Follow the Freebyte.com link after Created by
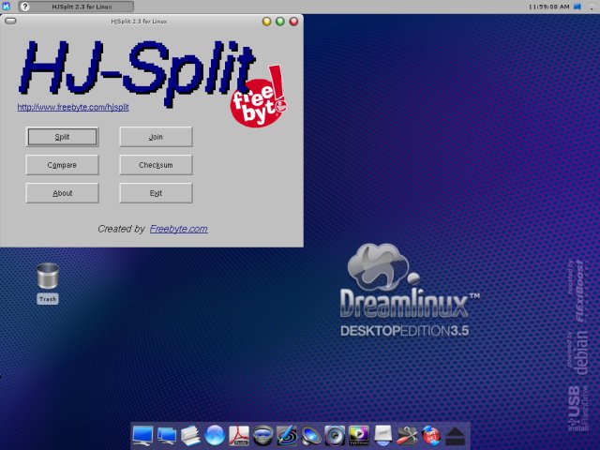 [x=179, y=229]
